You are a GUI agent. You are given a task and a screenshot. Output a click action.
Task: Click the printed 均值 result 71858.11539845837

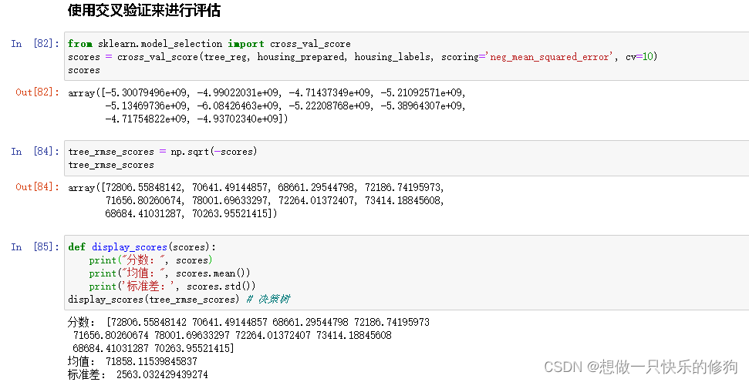[x=151, y=361]
